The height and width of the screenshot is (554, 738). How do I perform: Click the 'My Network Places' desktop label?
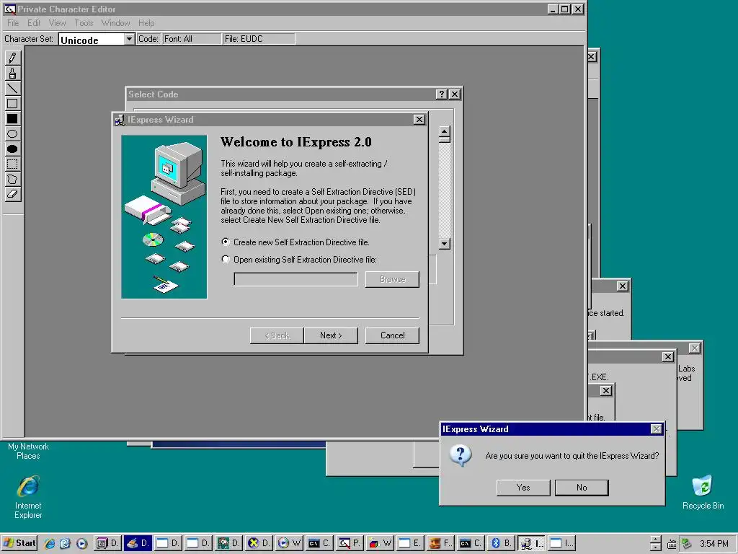pyautogui.click(x=28, y=451)
